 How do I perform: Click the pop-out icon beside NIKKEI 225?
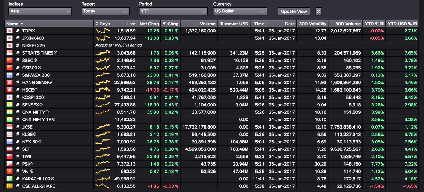[17, 45]
